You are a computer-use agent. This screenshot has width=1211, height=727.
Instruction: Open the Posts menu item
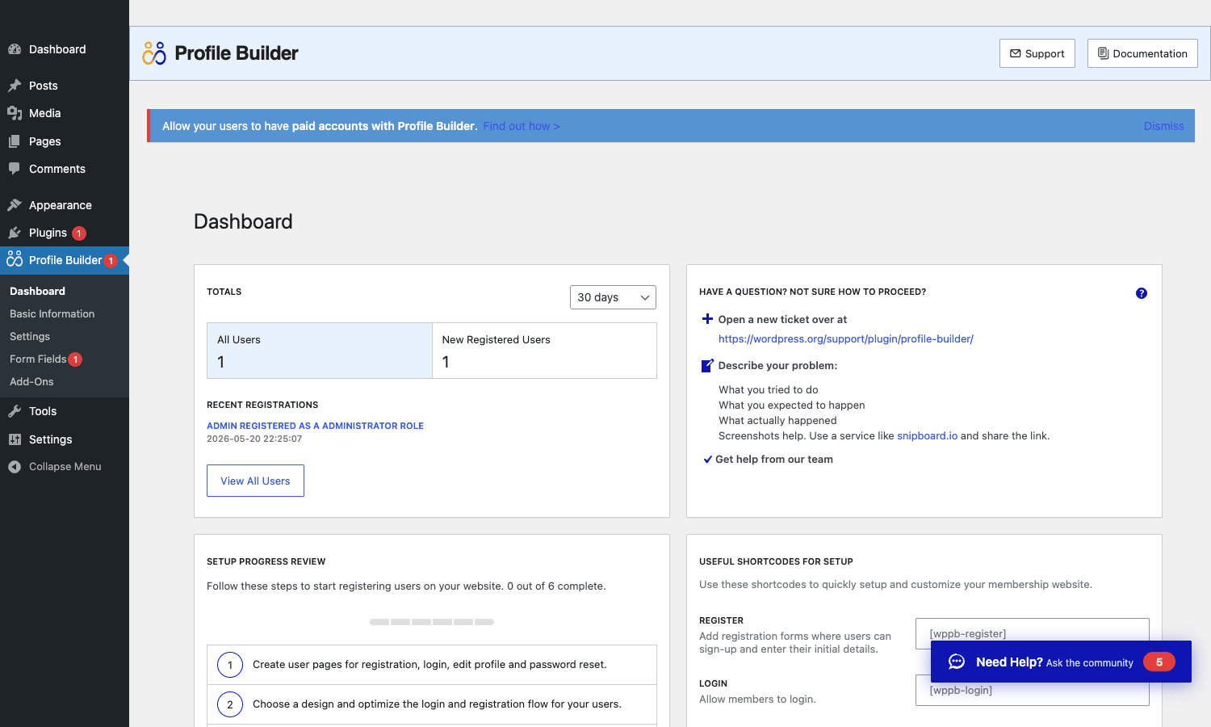(65, 86)
